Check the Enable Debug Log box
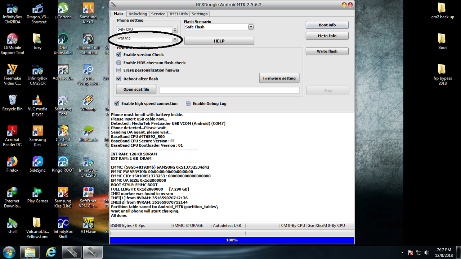461x259 pixels. [188, 104]
